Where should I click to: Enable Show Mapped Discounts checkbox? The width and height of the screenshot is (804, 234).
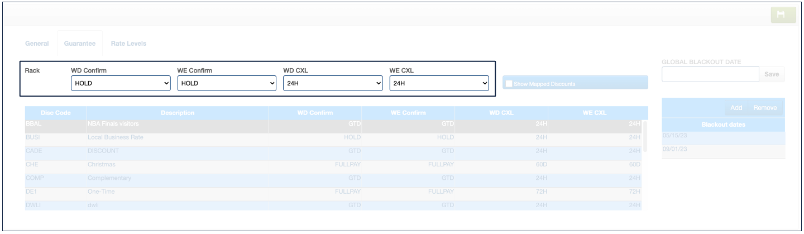click(509, 84)
